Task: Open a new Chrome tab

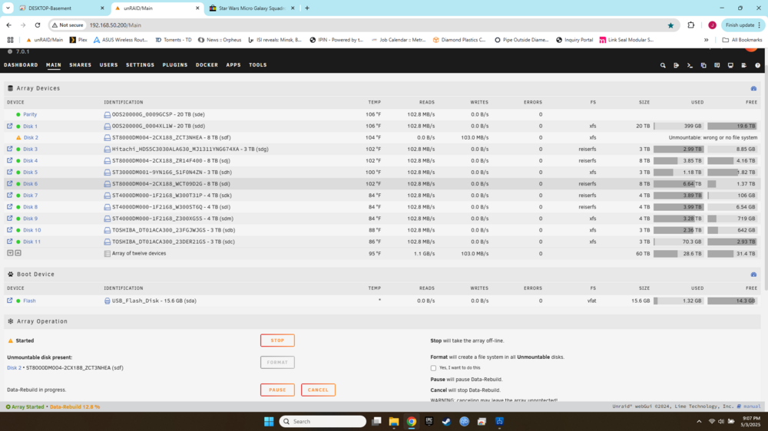Action: (x=307, y=8)
